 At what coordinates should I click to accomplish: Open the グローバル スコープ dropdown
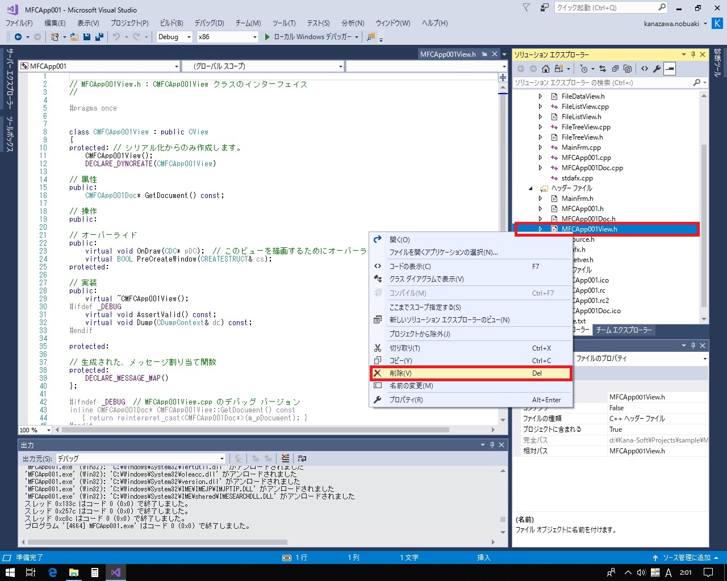point(263,66)
